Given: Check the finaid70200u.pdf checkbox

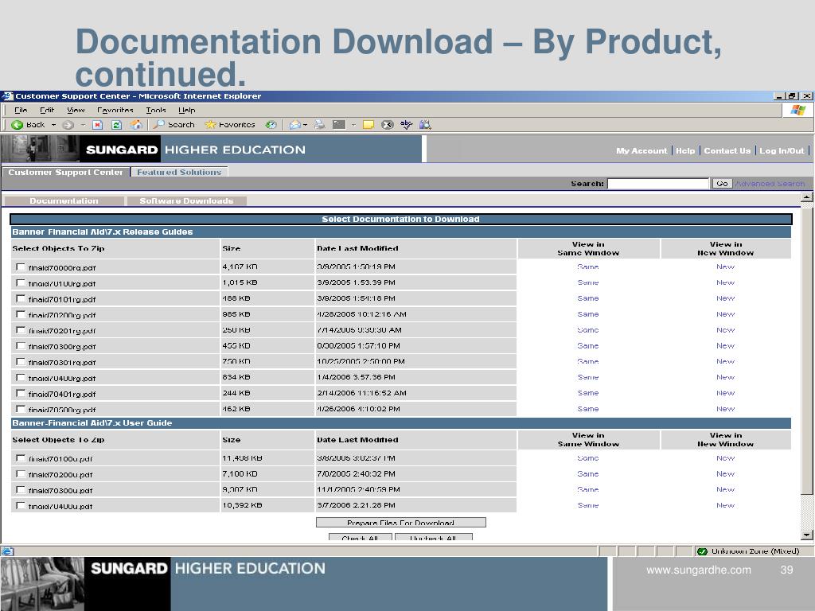Looking at the screenshot, I should 21,474.
